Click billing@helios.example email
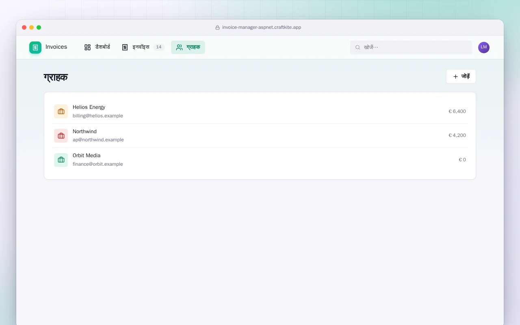 (98, 116)
